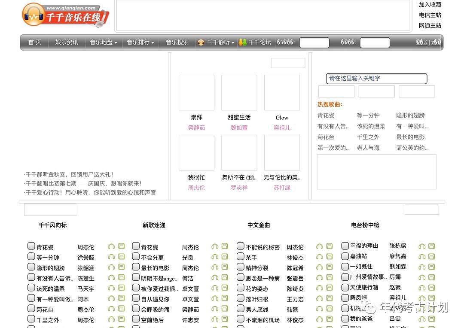Viewport: 464px width, 328px height.
Task: Click the save icon beside 隐形的翅膀 in 千千风向标
Action: [121, 267]
